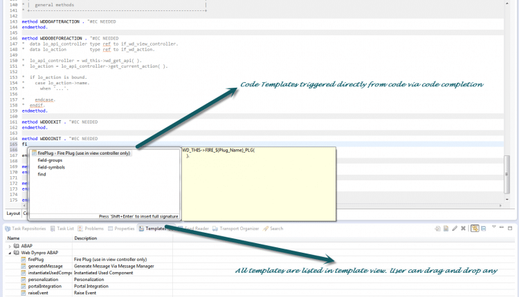
Task: Click the editor scroll-up arrow
Action: click(x=507, y=3)
